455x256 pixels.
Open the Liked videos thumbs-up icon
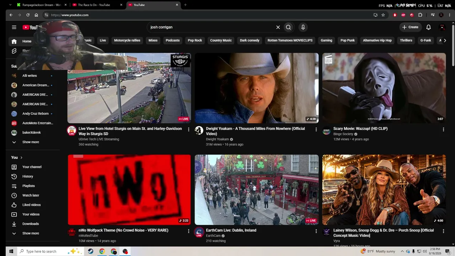[x=14, y=205]
